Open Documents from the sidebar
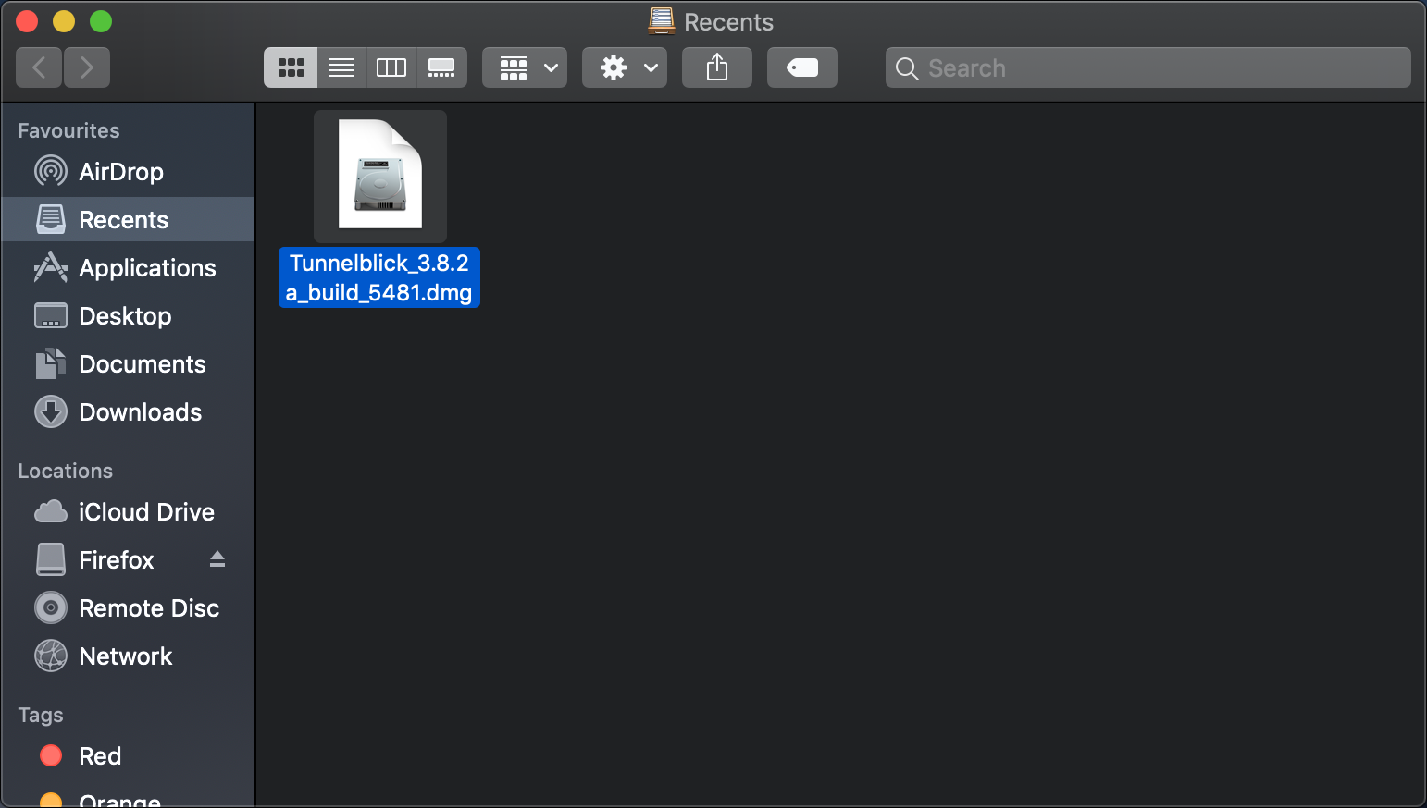The width and height of the screenshot is (1427, 809). point(128,364)
